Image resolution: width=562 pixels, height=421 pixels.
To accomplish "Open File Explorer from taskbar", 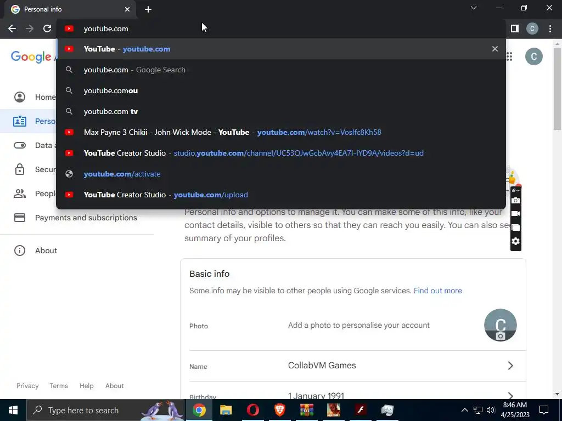I will 226,410.
